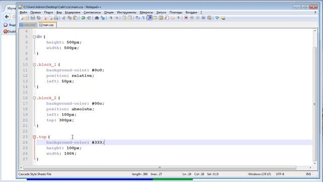The height and width of the screenshot is (182, 323).
Task: Toggle show all characters pilcrow icon
Action: 143,18
